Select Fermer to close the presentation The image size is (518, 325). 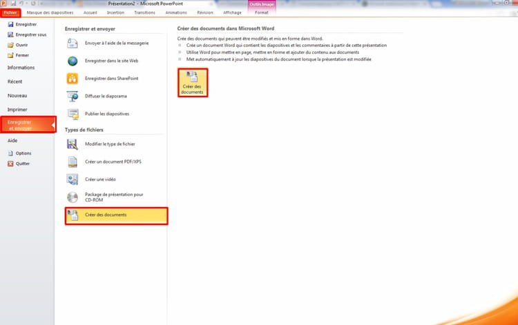pos(19,55)
